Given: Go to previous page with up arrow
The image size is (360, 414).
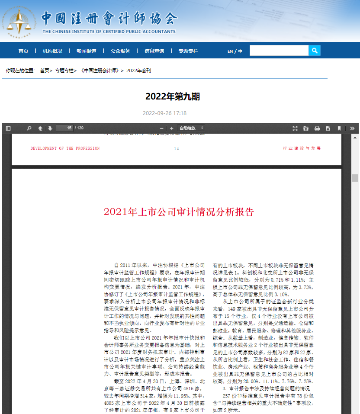Looking at the screenshot, I should (40, 128).
